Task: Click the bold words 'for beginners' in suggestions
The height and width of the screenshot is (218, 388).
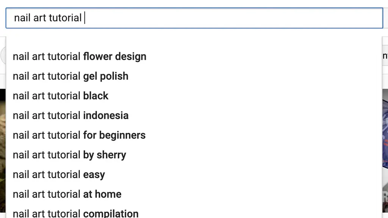Action: pyautogui.click(x=114, y=135)
